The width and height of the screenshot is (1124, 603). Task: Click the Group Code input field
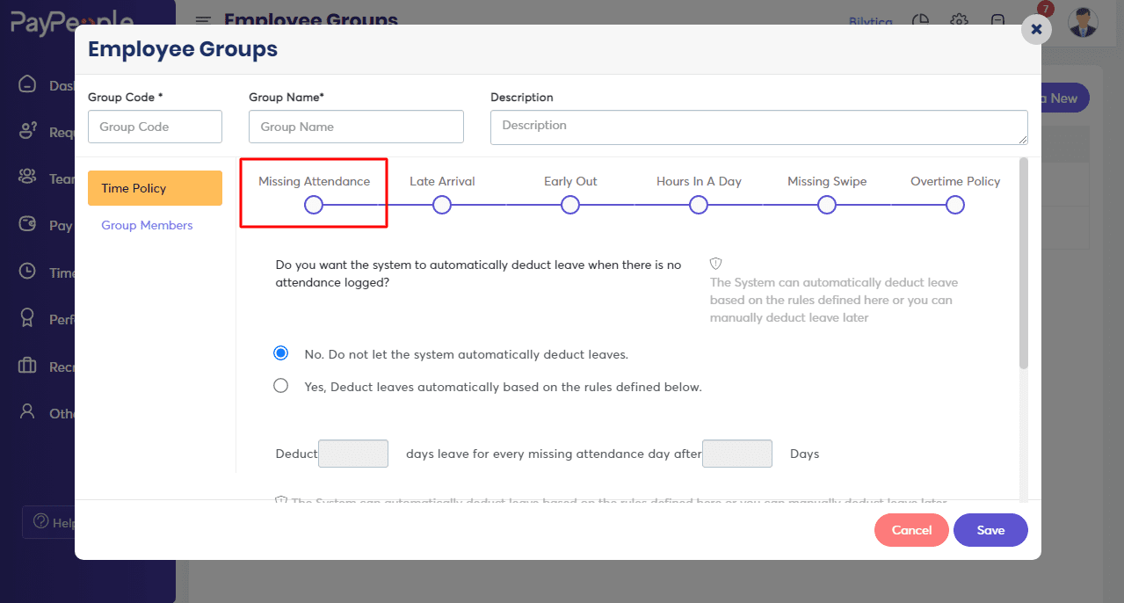155,127
